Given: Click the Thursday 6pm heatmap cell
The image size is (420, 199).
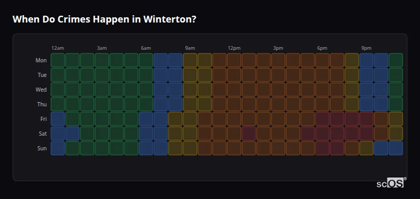Looking at the screenshot, I should click(x=322, y=104).
